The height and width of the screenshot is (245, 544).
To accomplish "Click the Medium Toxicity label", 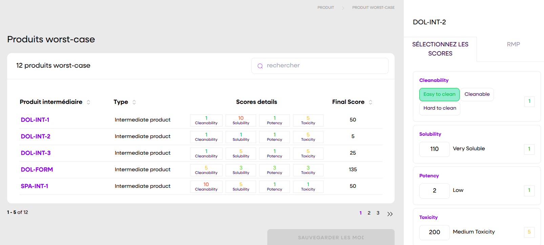I will [x=474, y=232].
